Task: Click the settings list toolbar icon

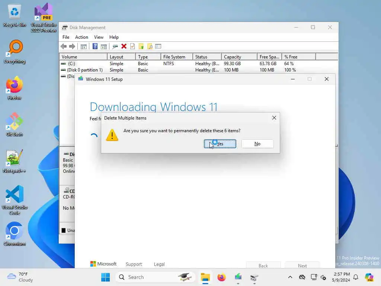Action: click(x=158, y=47)
